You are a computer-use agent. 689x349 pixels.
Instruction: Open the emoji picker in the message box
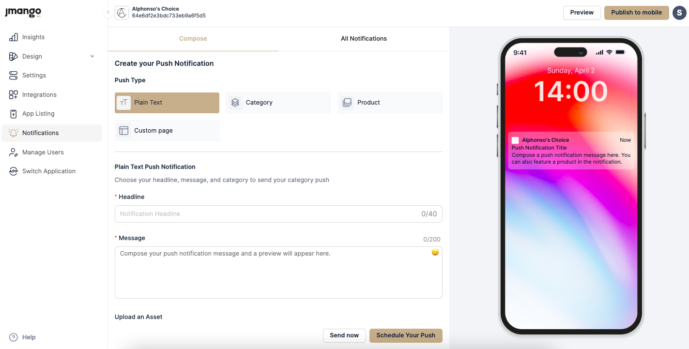tap(435, 252)
